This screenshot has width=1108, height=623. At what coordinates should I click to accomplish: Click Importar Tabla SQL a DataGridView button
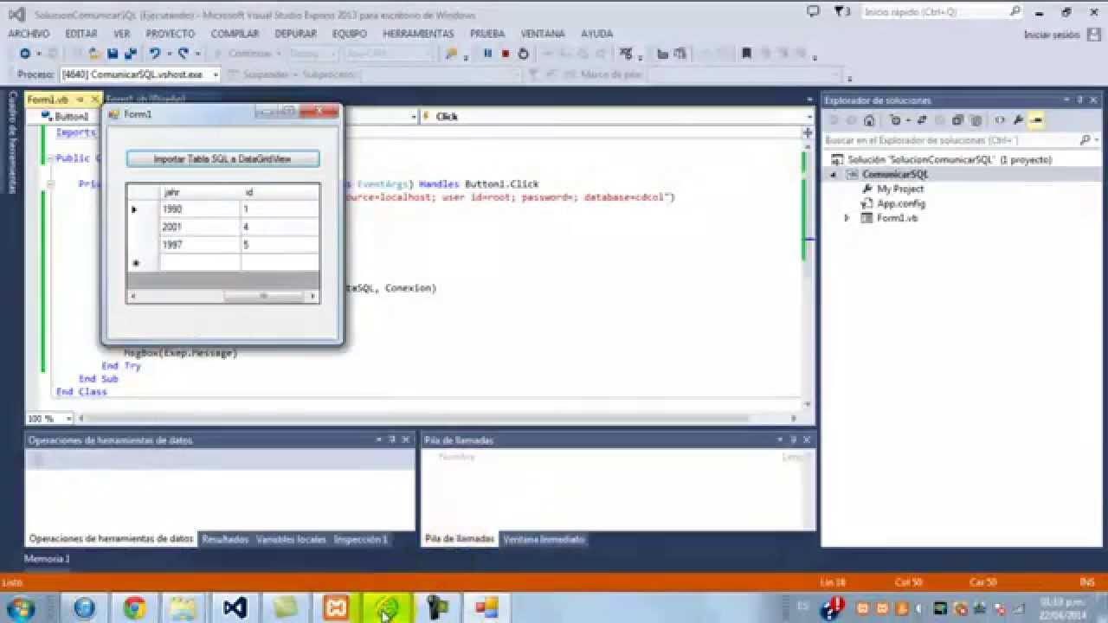(222, 159)
